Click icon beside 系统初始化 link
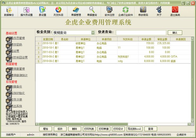The image size is (196, 138). click(x=9, y=95)
